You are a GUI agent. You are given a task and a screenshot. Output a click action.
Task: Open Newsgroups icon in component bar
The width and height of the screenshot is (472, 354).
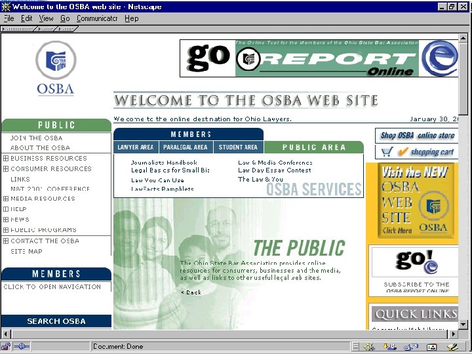click(x=411, y=347)
